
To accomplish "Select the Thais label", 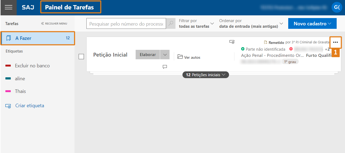I will click(20, 91).
